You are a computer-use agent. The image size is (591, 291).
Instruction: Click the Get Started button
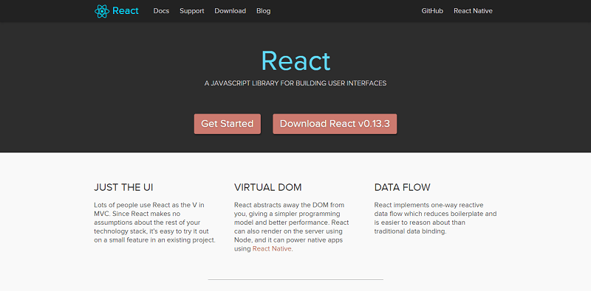tap(228, 124)
